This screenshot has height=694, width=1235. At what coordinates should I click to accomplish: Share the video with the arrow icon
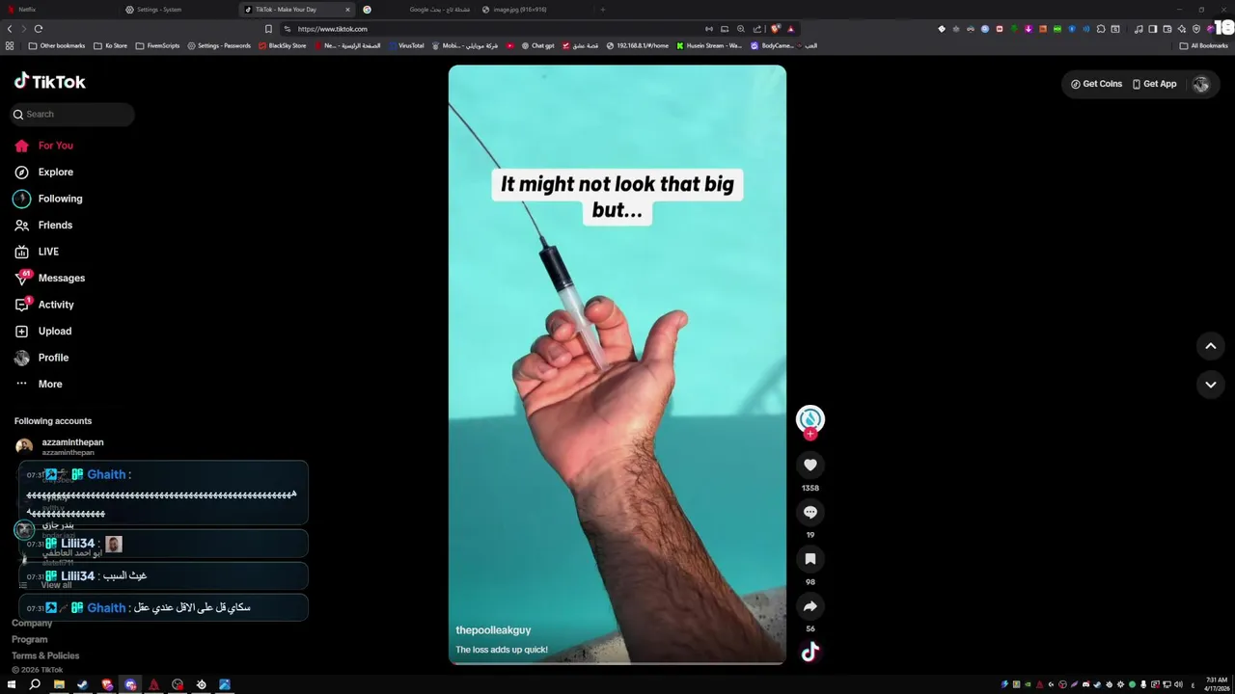tap(810, 606)
